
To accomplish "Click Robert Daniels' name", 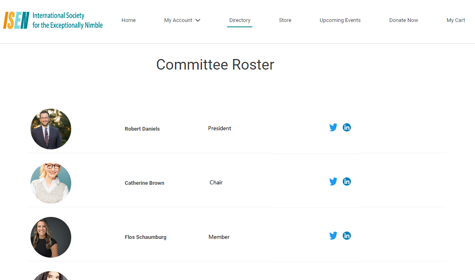I will [x=142, y=129].
